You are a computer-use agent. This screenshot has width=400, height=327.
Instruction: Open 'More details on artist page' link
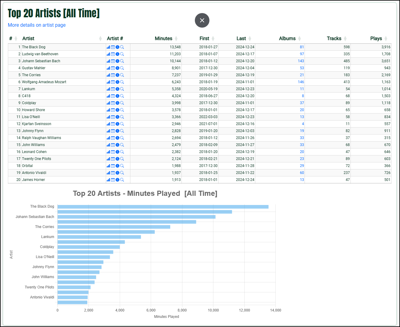pyautogui.click(x=37, y=25)
